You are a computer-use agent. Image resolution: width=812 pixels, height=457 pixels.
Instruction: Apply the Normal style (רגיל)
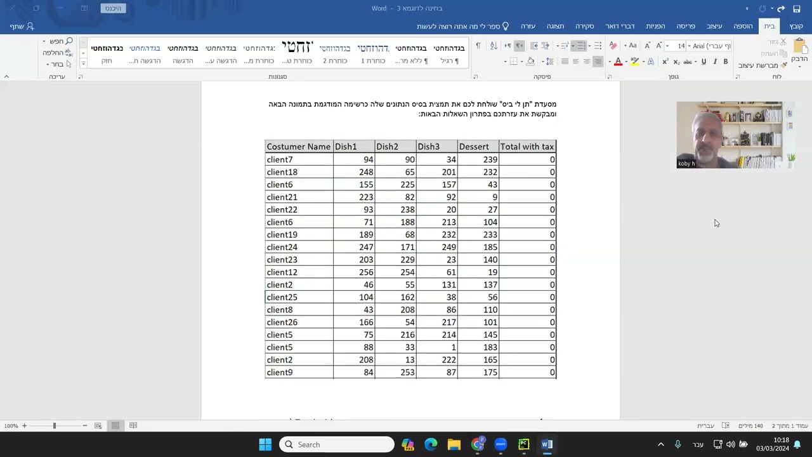click(x=449, y=53)
